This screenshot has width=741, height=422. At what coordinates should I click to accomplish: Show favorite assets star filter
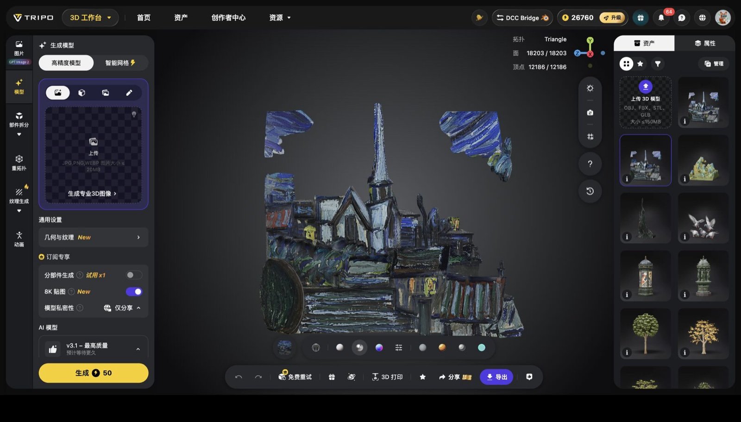click(x=641, y=64)
